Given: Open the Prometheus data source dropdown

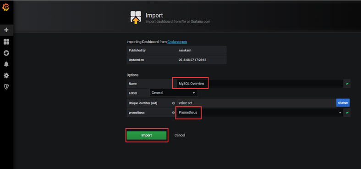Looking at the screenshot, I should [x=260, y=113].
